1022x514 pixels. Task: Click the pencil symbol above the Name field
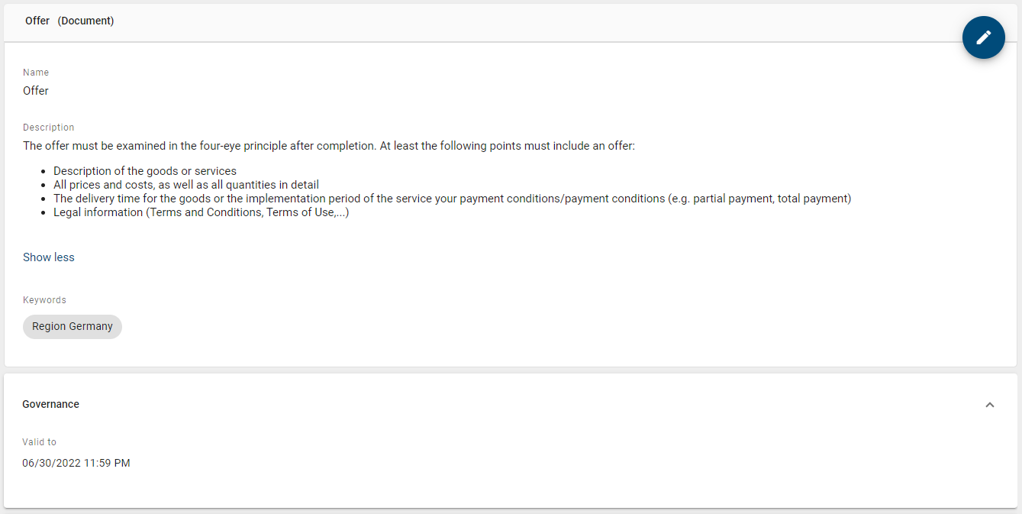[983, 37]
